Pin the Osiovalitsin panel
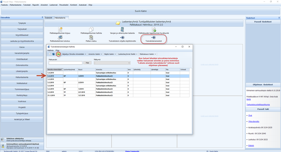This screenshot has width=281, height=152. (x=42, y=17)
